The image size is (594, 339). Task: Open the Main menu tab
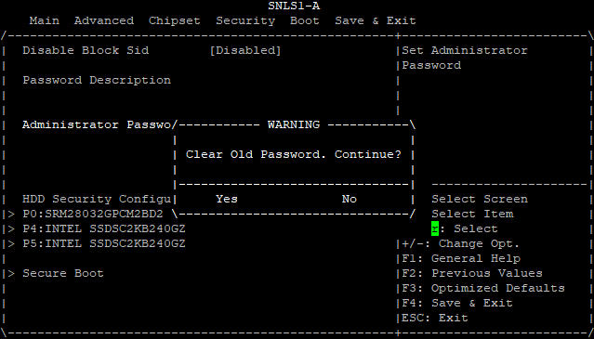[45, 20]
